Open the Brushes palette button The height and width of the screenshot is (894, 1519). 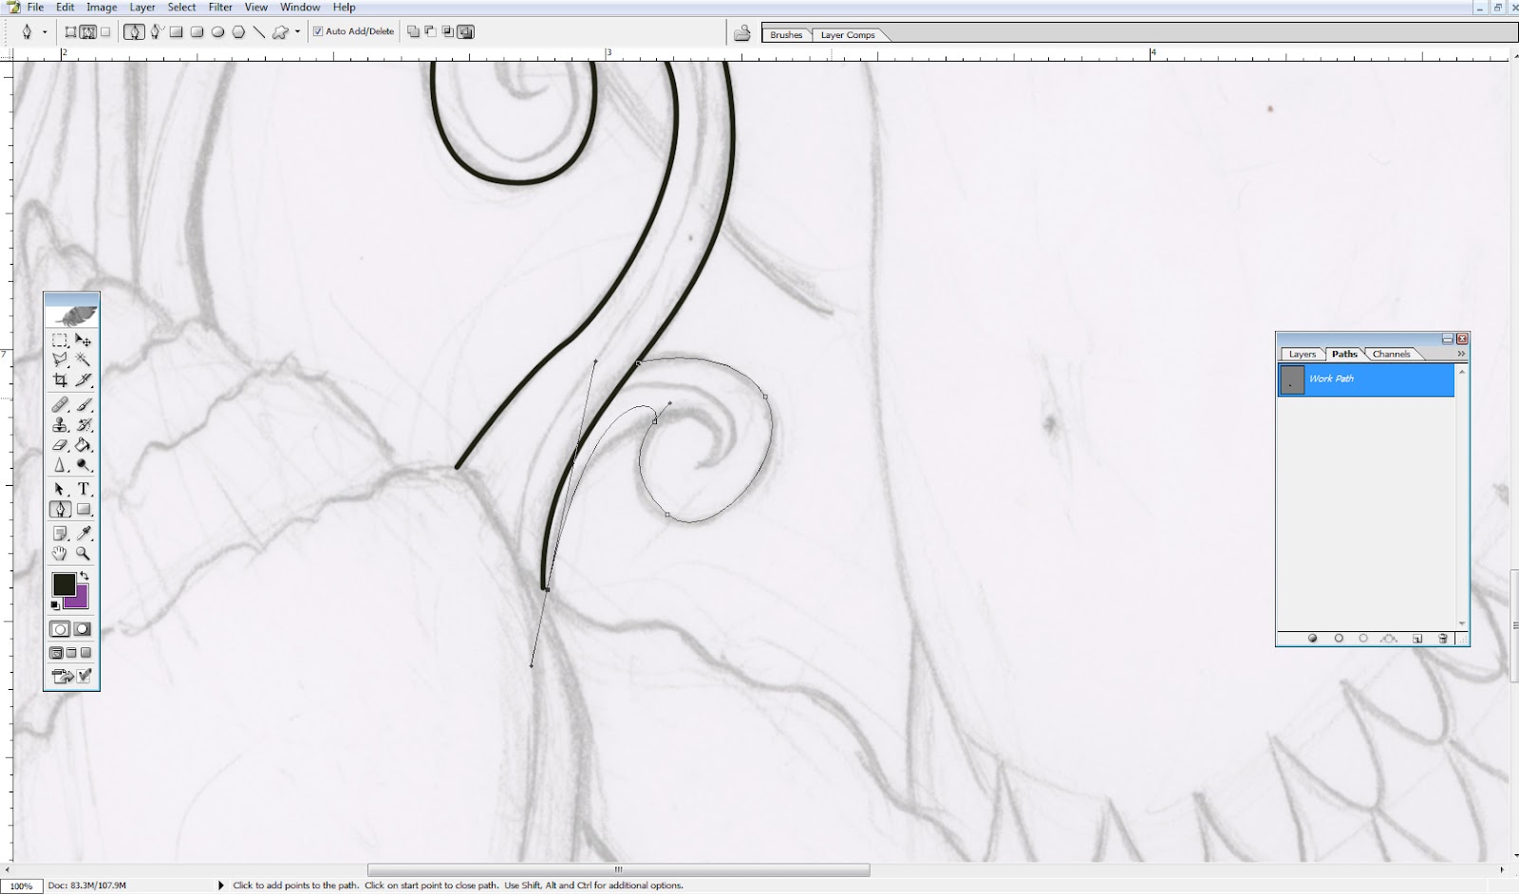[785, 34]
